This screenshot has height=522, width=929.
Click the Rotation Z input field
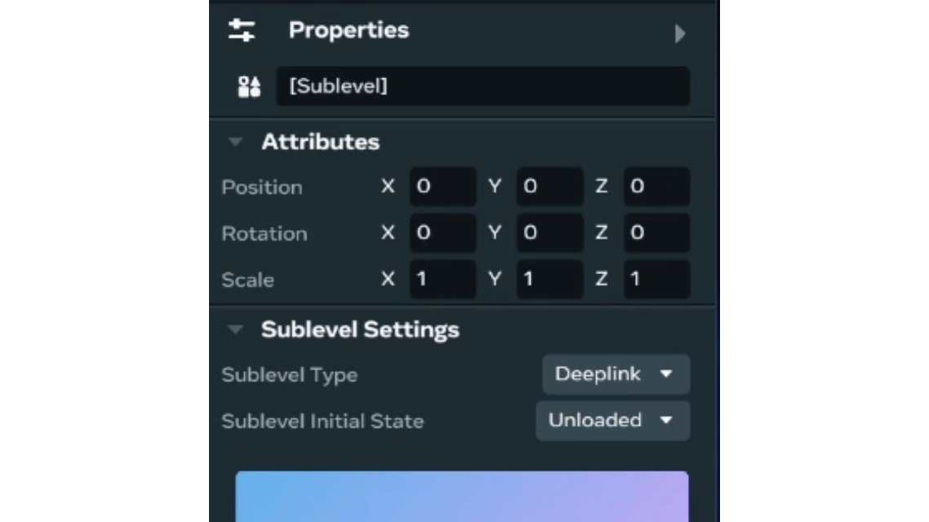[656, 233]
